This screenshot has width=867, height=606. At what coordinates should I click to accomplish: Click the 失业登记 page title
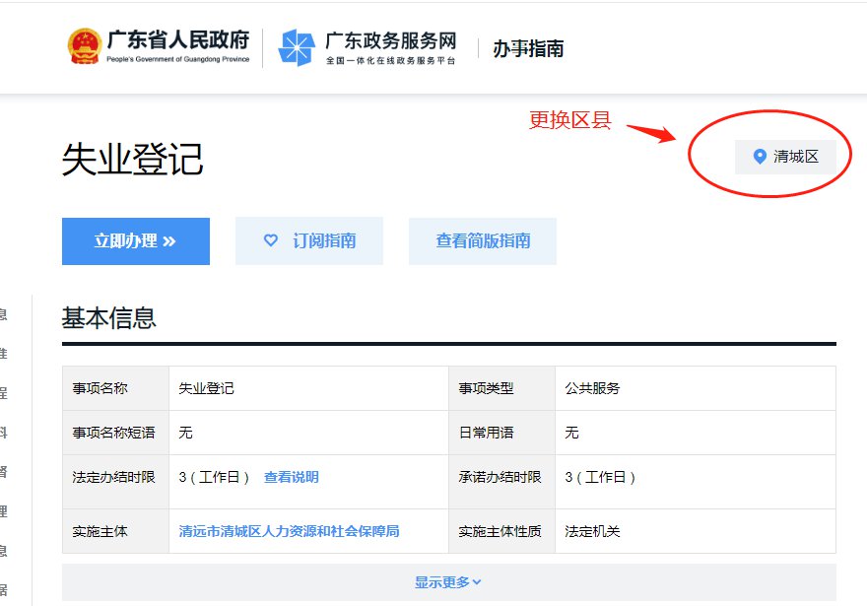coord(132,159)
